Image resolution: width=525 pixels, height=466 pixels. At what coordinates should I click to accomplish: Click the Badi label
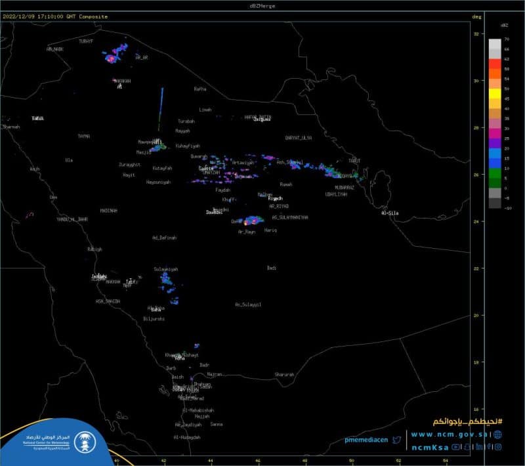272,268
